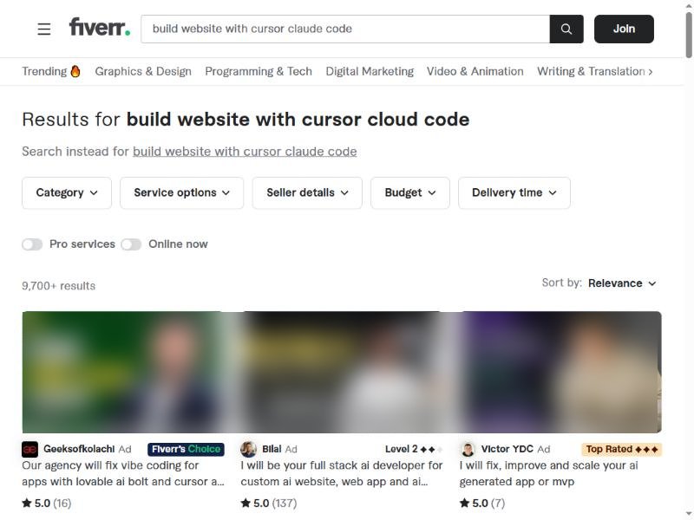Click the Fiverr logo
The width and height of the screenshot is (694, 520).
[x=100, y=28]
